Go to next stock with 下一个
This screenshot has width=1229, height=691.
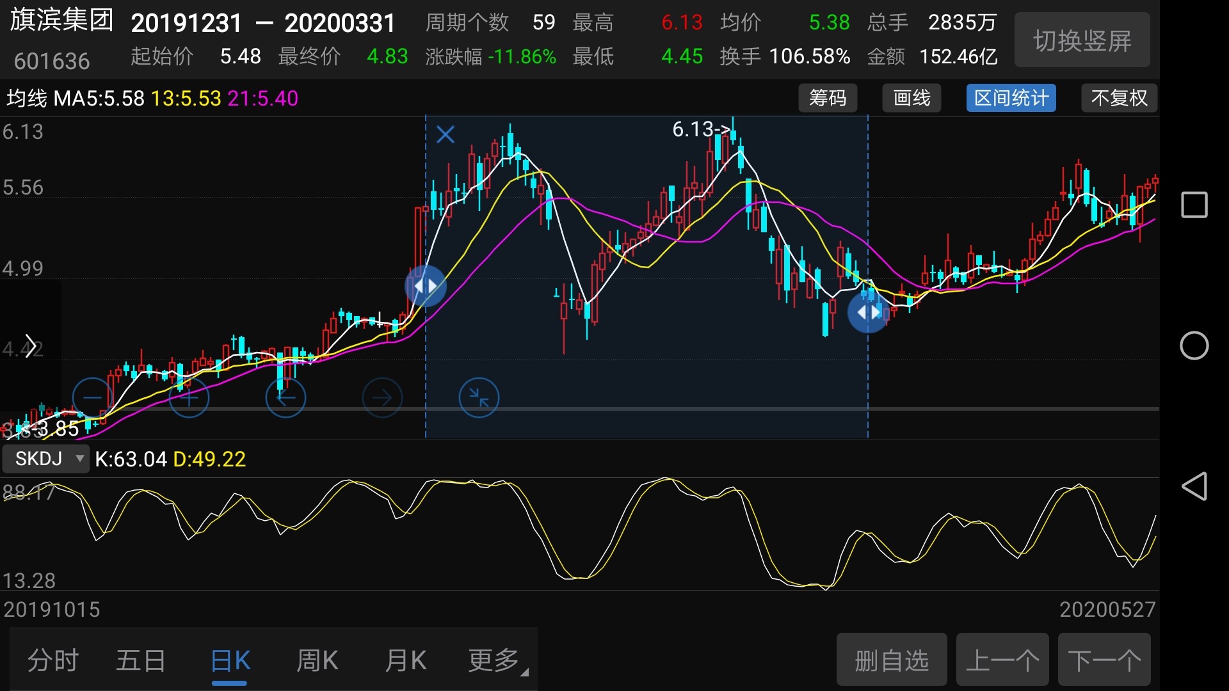[1104, 660]
